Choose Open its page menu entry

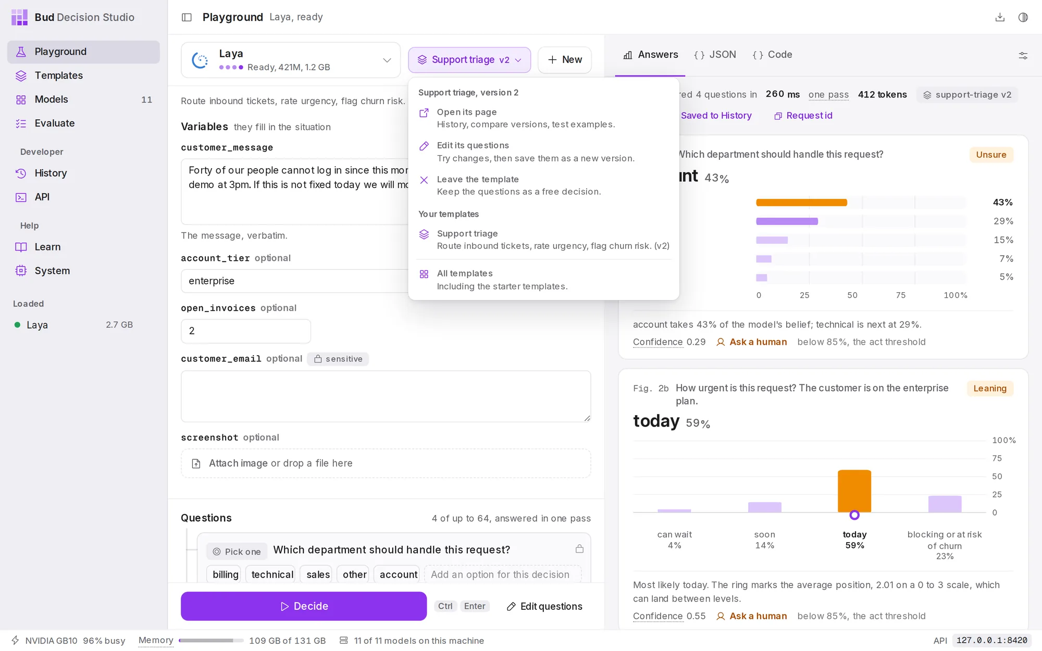[x=543, y=118]
